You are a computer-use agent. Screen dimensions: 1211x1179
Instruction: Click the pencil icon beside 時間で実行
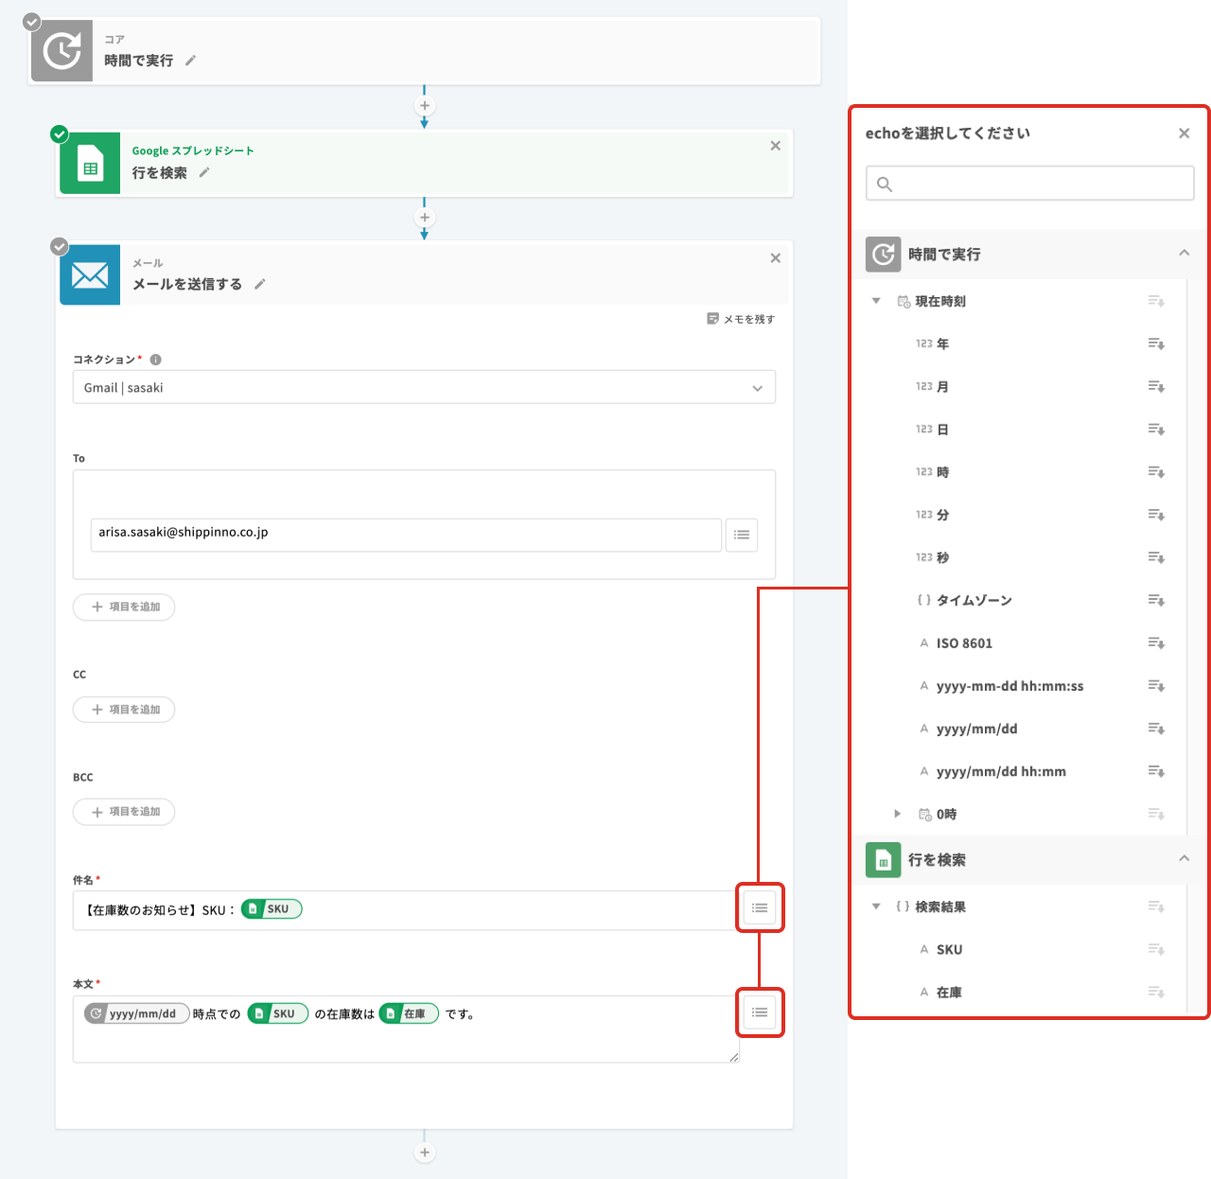click(190, 61)
